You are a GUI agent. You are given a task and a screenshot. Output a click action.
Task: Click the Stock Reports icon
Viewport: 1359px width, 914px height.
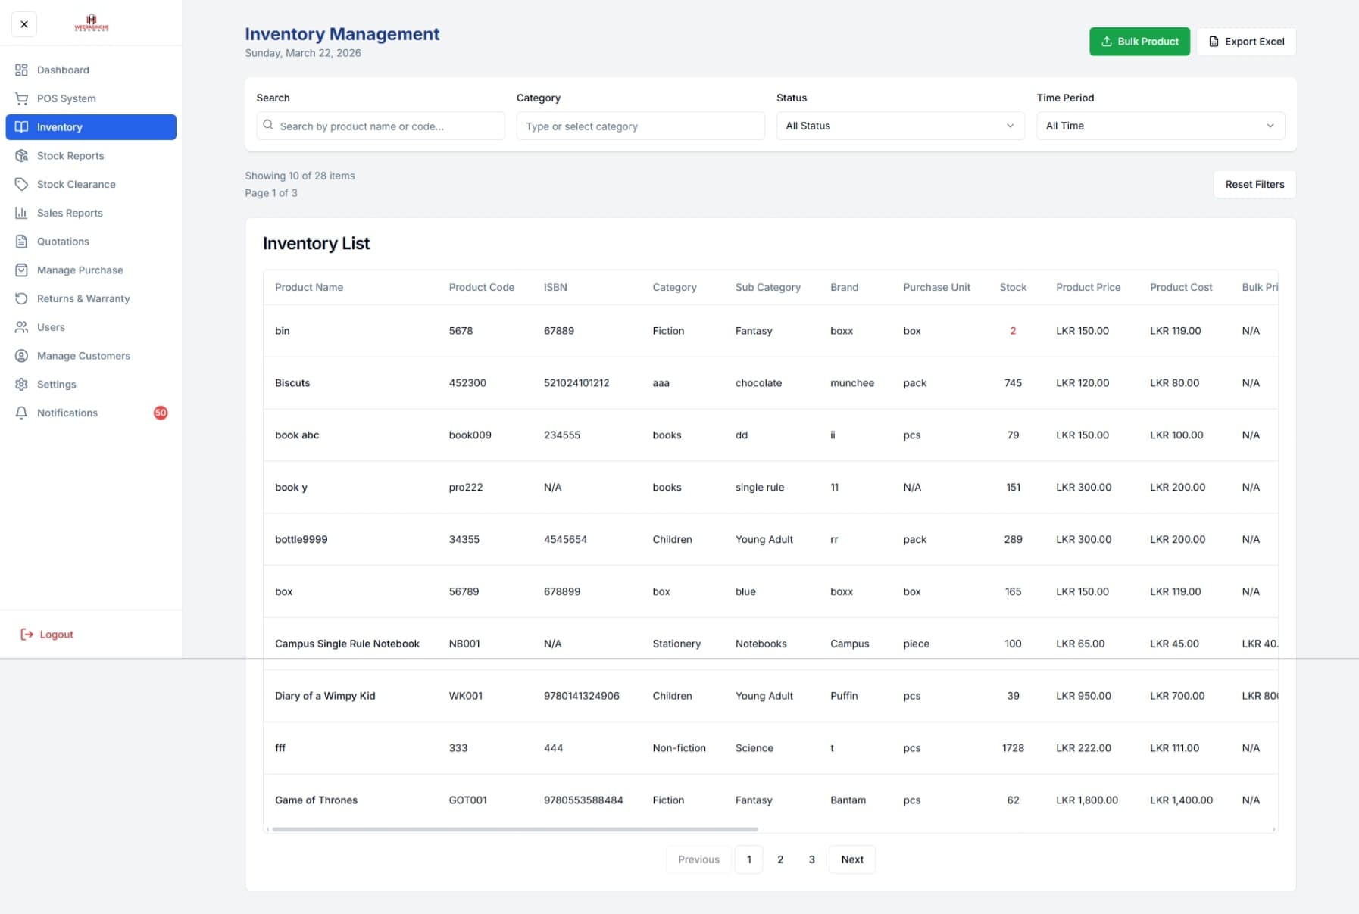pos(21,155)
